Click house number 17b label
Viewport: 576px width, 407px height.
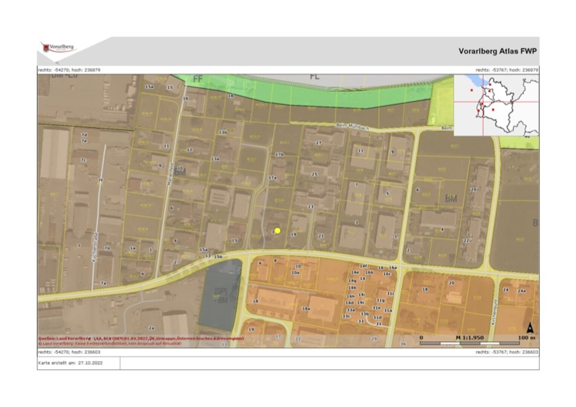coord(279,155)
